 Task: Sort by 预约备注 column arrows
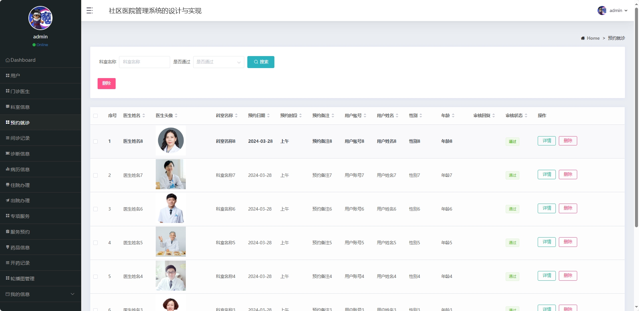[x=333, y=116]
